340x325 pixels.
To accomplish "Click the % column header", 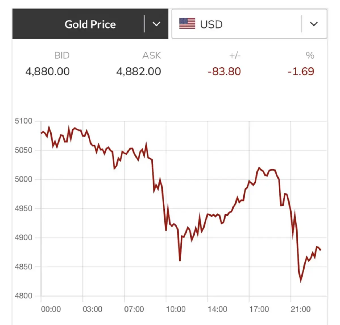I will (310, 55).
